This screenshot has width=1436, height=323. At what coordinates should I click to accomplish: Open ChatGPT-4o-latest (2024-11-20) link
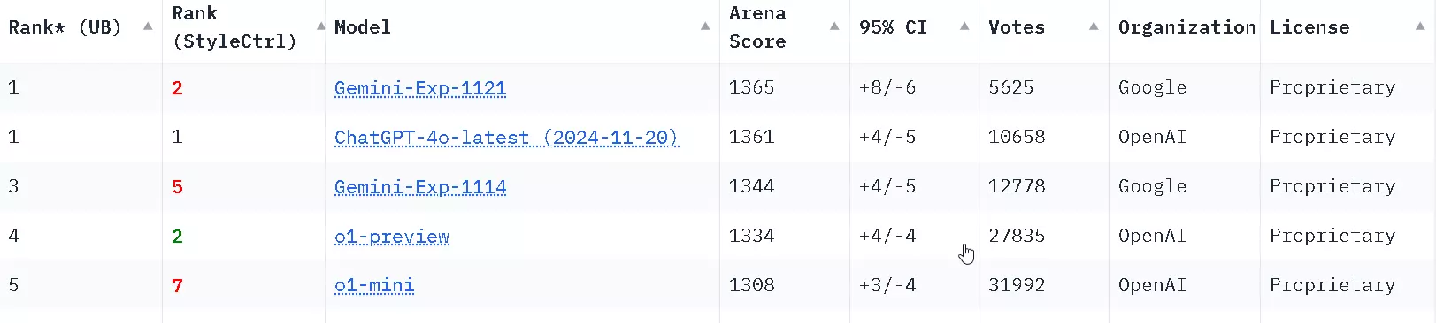point(506,138)
